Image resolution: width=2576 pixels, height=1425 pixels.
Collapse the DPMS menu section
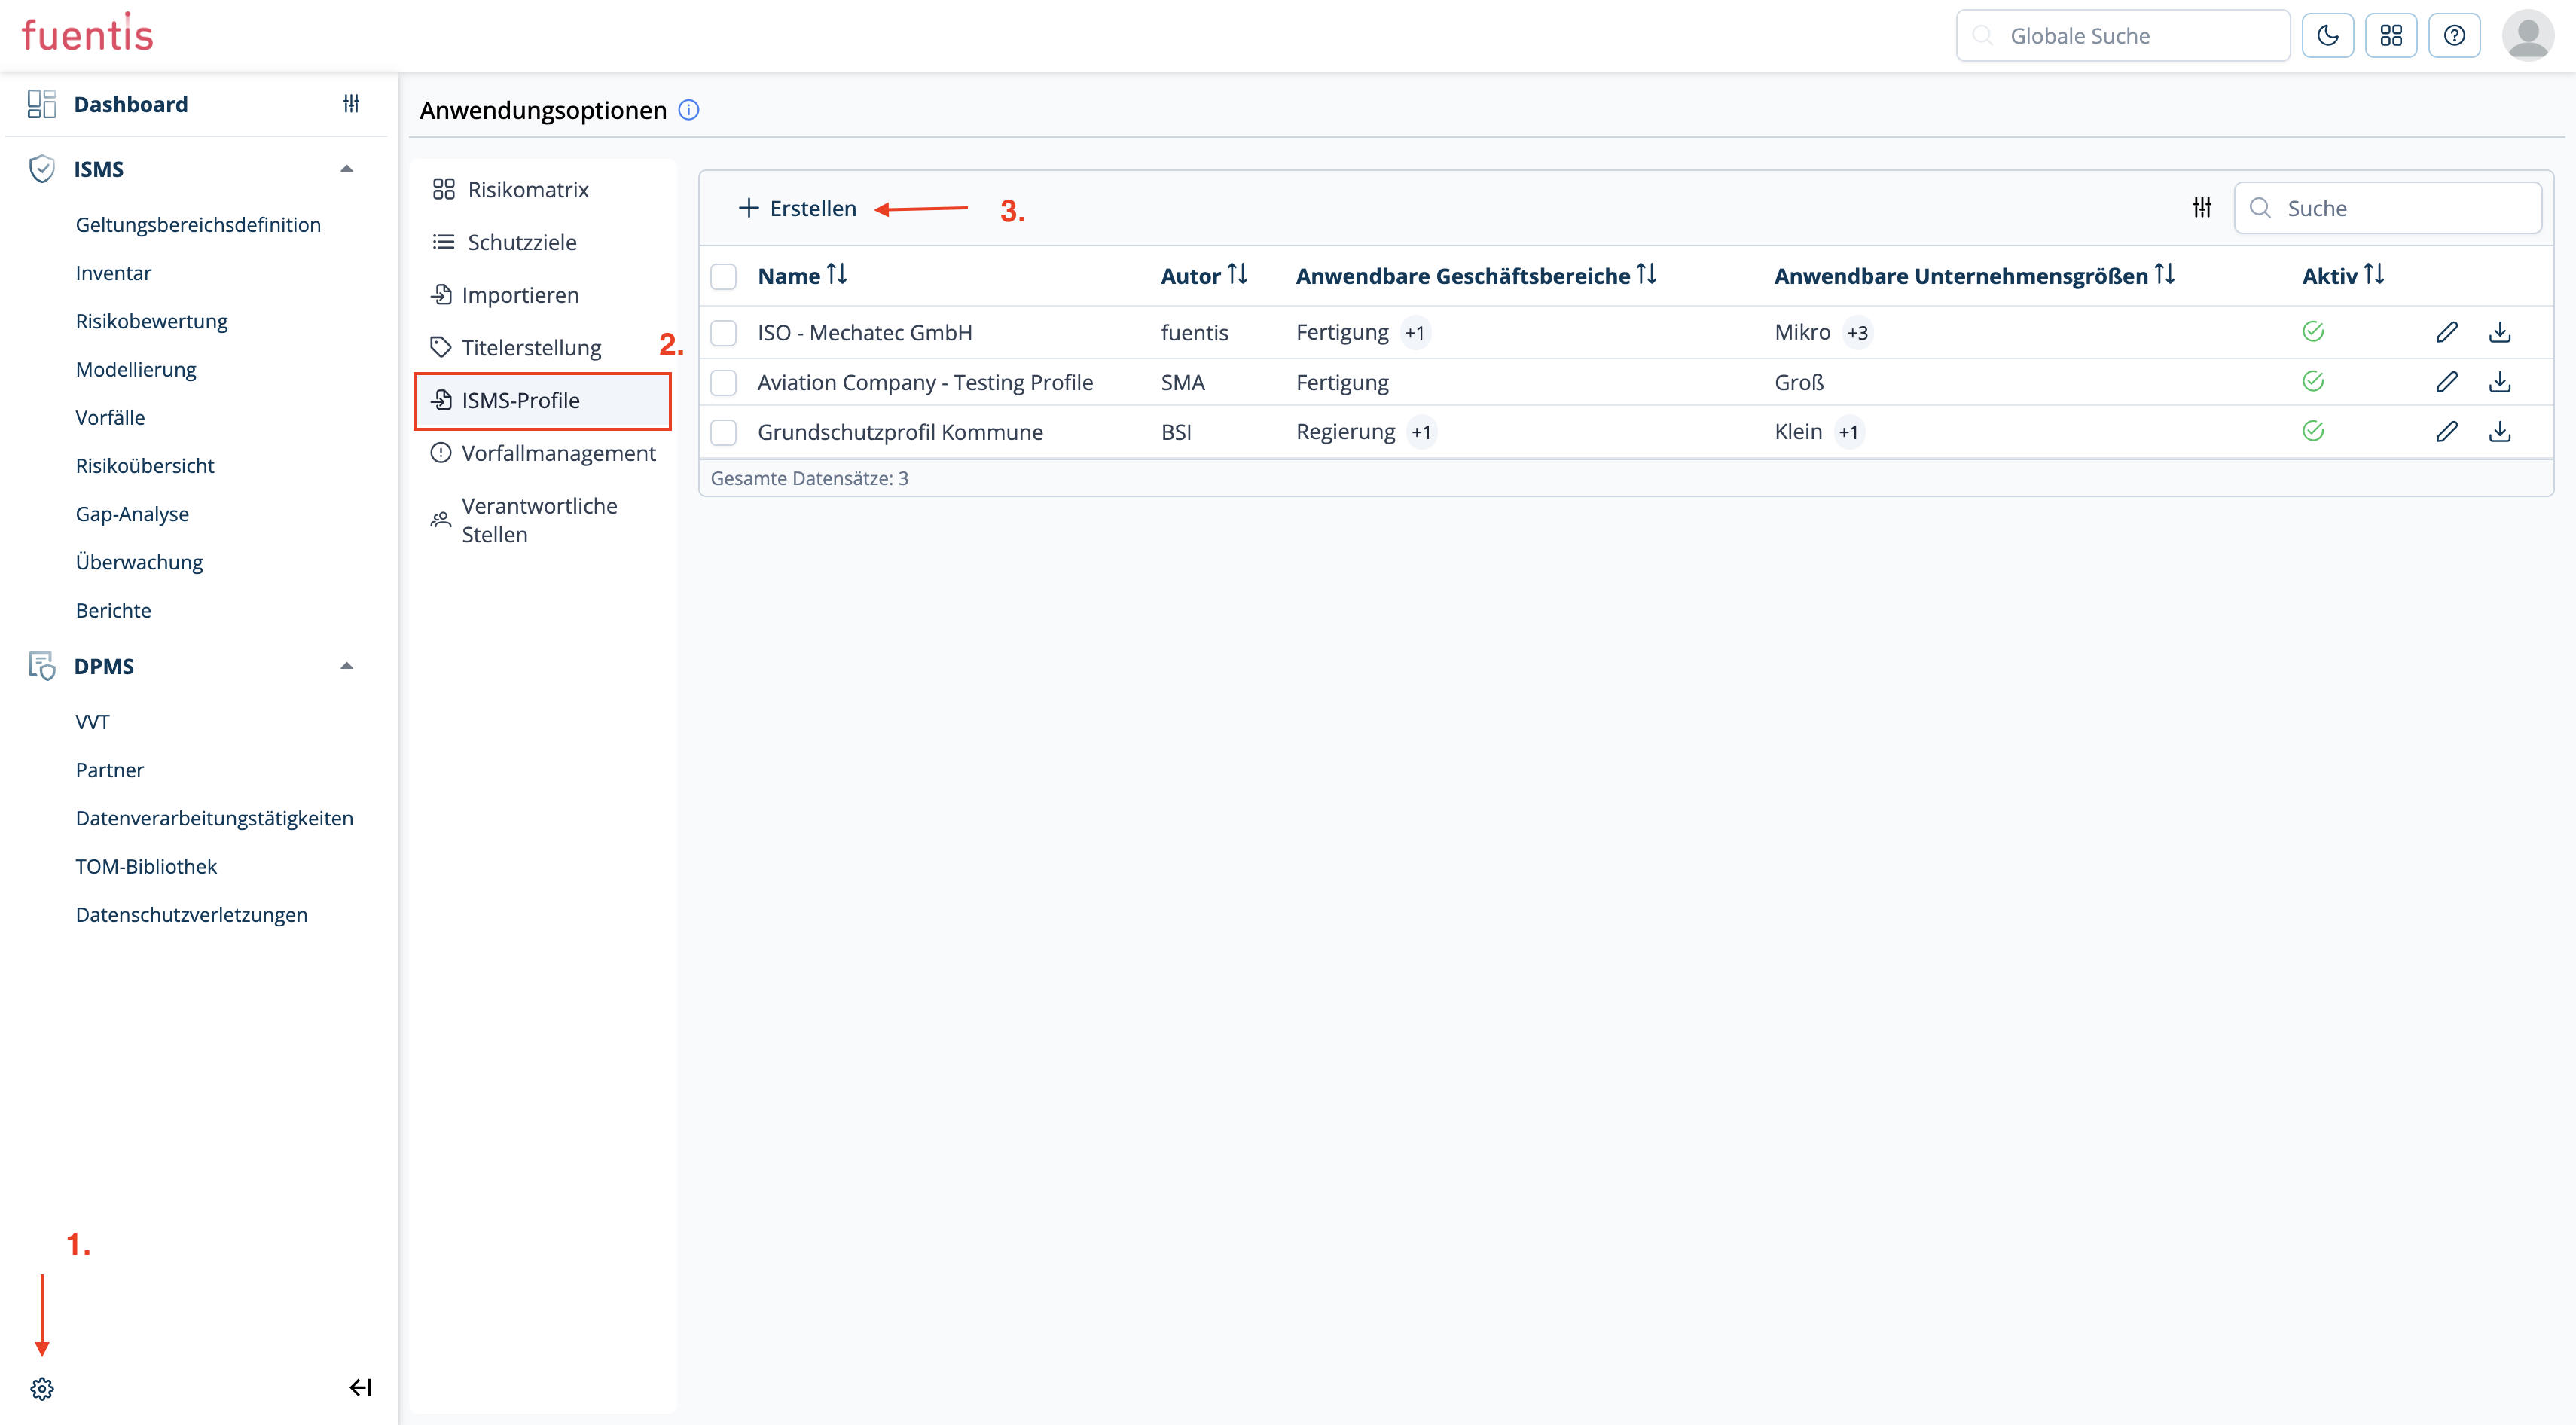click(347, 666)
